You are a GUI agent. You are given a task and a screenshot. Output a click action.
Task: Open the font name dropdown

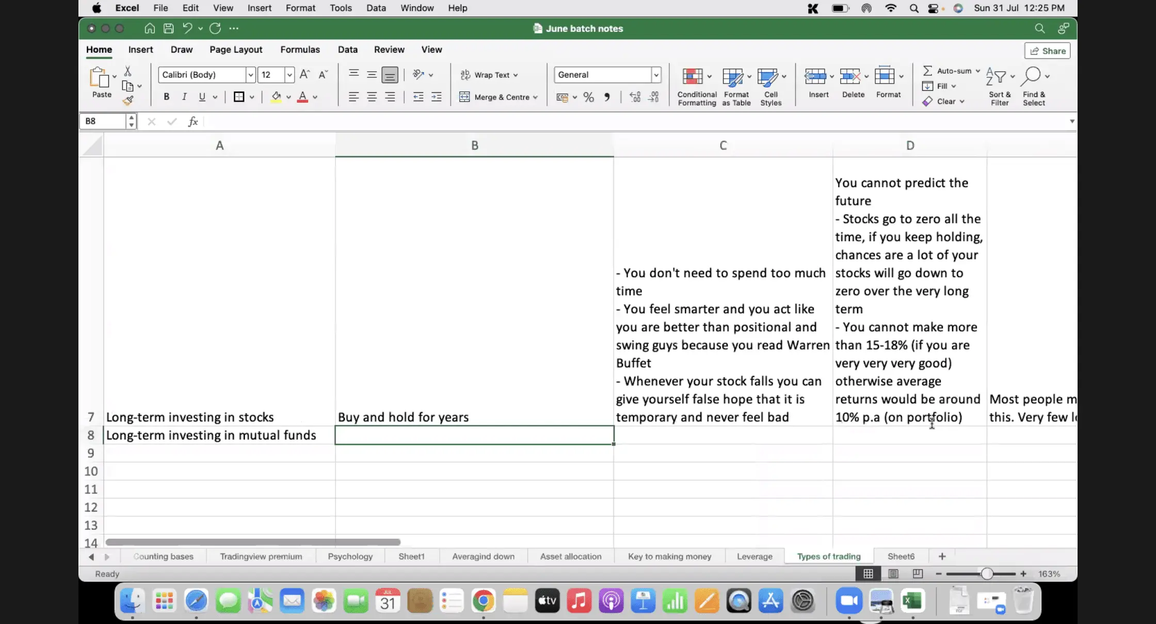click(x=250, y=75)
